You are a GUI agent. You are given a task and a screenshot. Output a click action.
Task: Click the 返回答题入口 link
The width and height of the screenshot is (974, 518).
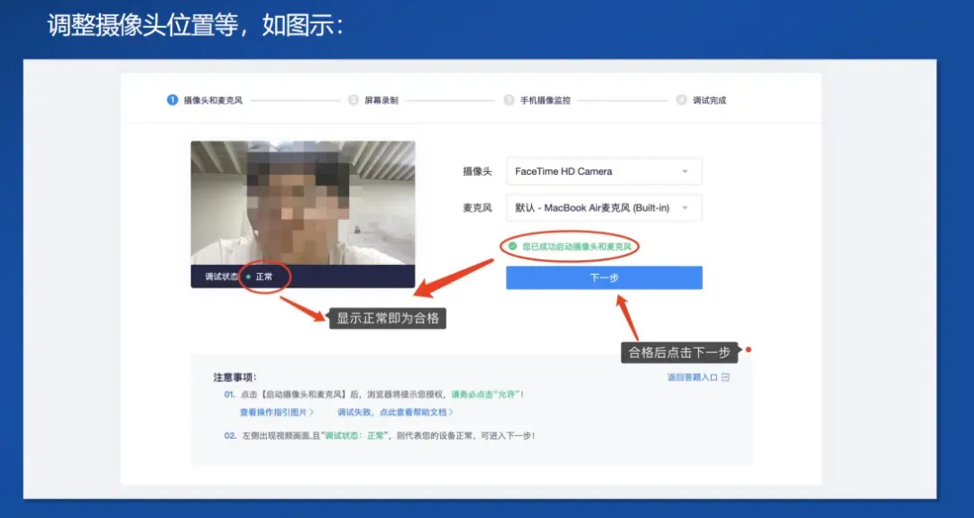pyautogui.click(x=692, y=377)
